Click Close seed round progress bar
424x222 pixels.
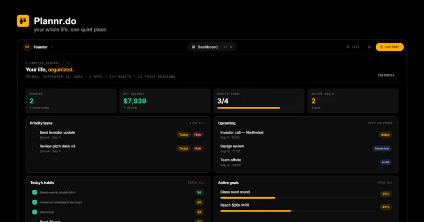[x=299, y=198]
